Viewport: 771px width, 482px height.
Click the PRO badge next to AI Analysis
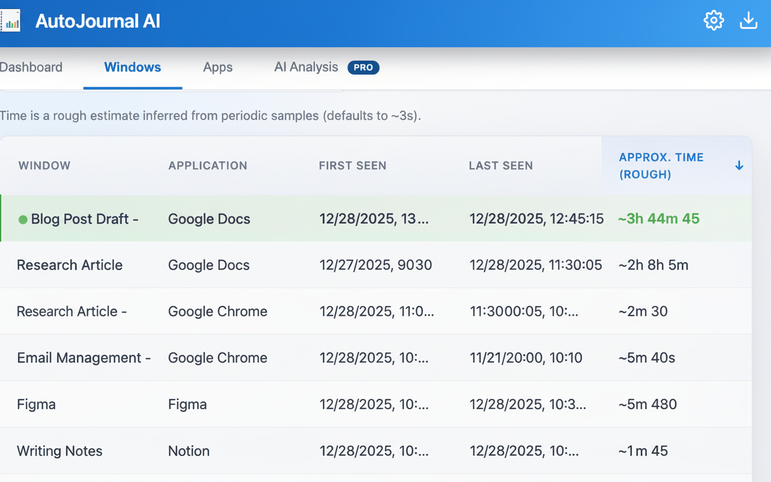(363, 67)
